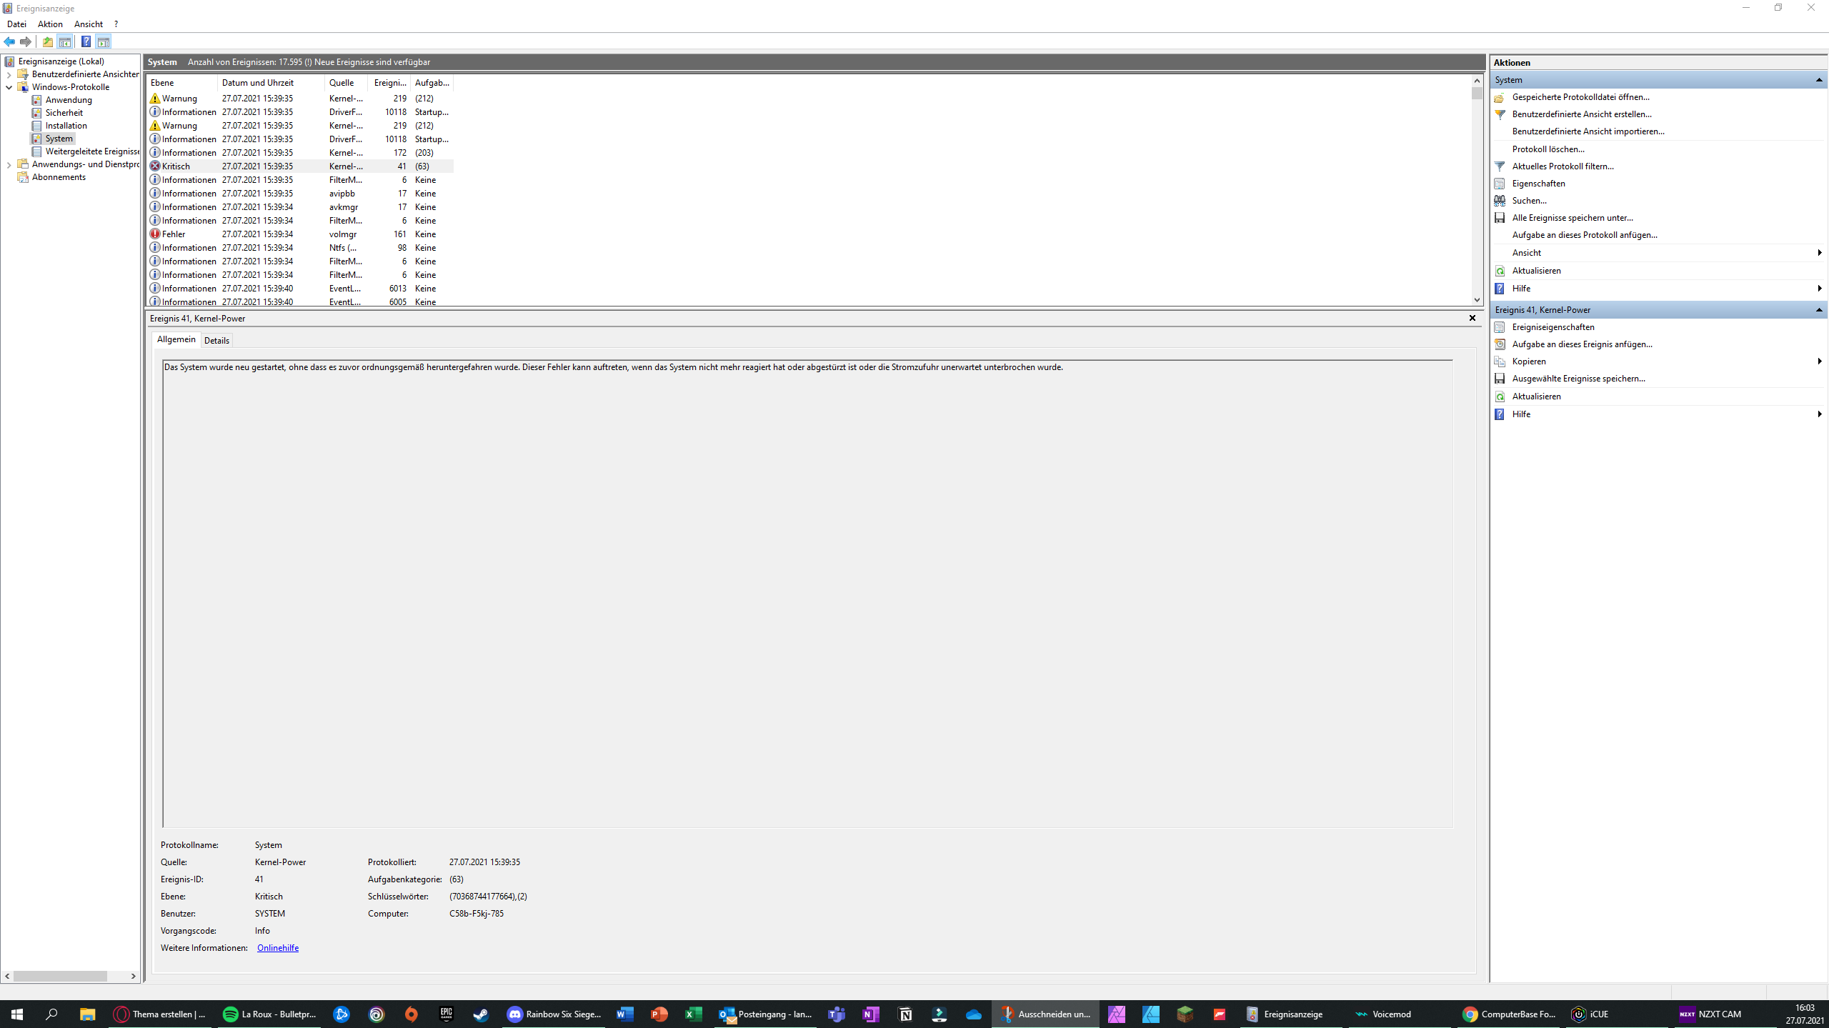Select Sicherheit log in tree
Screen dimensions: 1829x1028
tap(64, 113)
